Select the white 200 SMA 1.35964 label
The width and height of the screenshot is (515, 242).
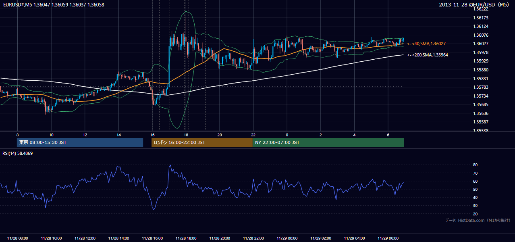427,55
